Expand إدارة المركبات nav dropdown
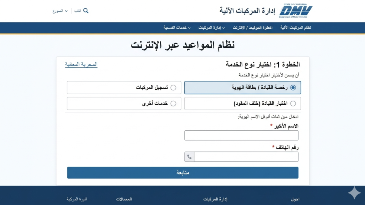Screen dimensions: 365x205 click(211, 28)
